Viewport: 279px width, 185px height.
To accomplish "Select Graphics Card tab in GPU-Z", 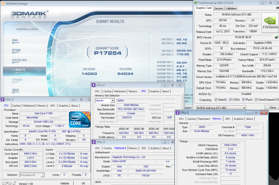I will (x=204, y=8).
